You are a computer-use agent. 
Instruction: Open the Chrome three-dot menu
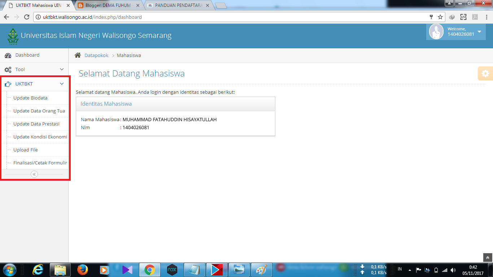(x=487, y=17)
